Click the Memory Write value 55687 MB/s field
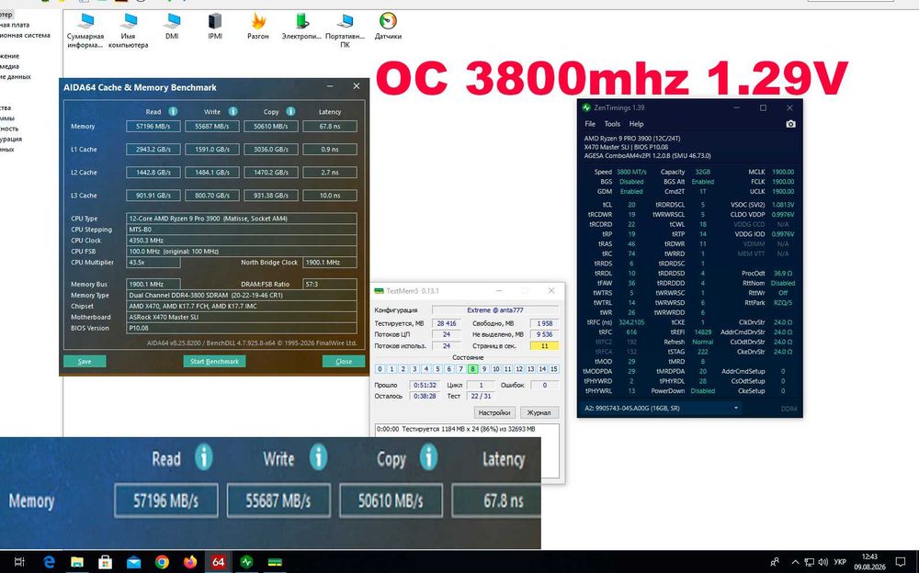 (x=212, y=126)
